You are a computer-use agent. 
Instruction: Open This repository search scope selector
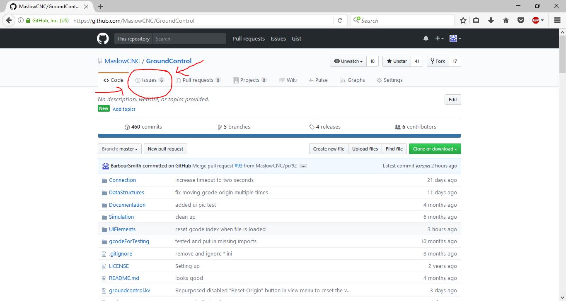pyautogui.click(x=133, y=39)
